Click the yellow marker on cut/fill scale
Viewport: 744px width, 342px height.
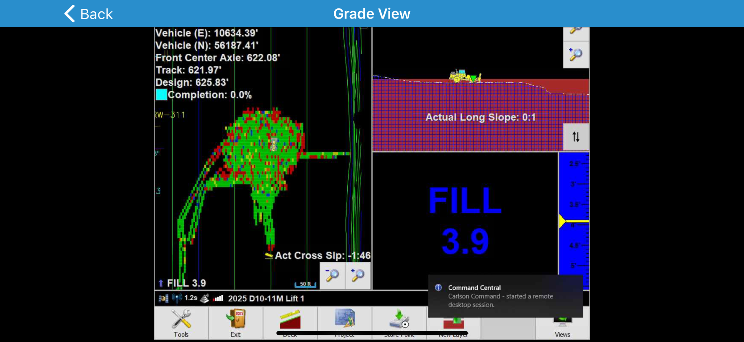point(563,221)
